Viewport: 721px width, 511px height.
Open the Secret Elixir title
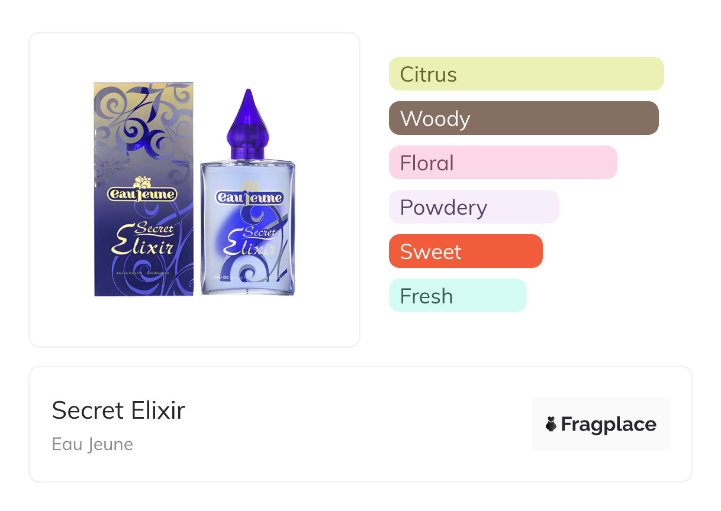click(x=118, y=410)
